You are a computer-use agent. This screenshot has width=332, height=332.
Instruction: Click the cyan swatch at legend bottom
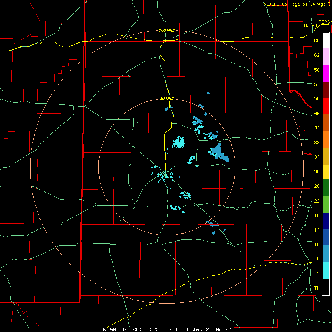click(326, 270)
